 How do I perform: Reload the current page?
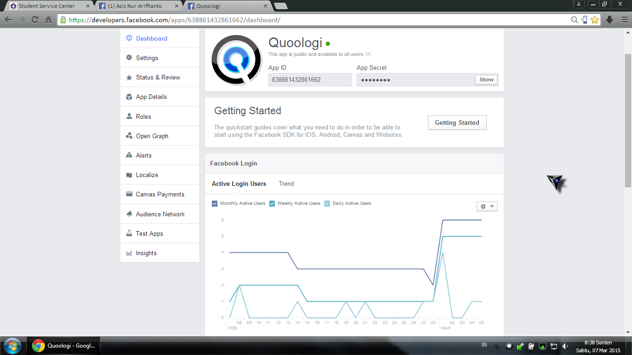[35, 19]
